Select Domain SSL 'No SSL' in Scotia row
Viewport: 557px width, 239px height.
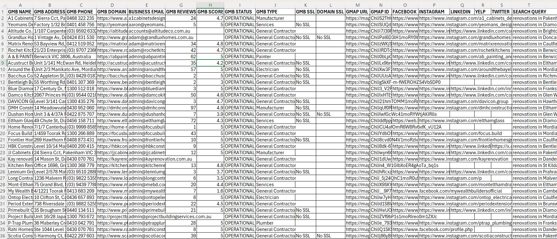pos(331,236)
